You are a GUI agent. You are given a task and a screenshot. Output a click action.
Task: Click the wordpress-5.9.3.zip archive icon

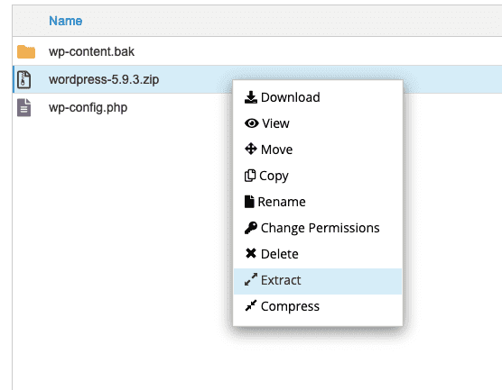pyautogui.click(x=24, y=79)
